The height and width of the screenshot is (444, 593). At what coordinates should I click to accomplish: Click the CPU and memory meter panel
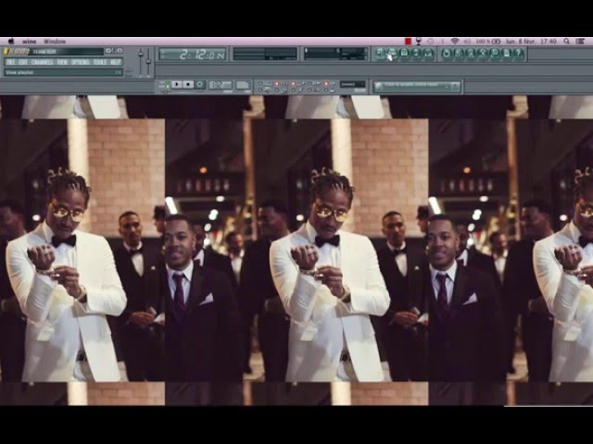point(335,54)
